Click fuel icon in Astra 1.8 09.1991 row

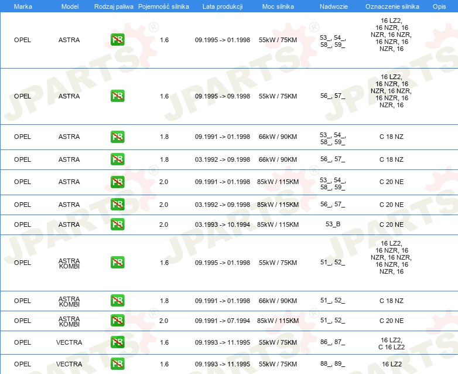pyautogui.click(x=117, y=137)
